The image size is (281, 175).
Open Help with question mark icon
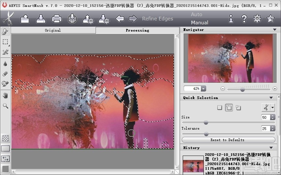pyautogui.click(x=244, y=19)
